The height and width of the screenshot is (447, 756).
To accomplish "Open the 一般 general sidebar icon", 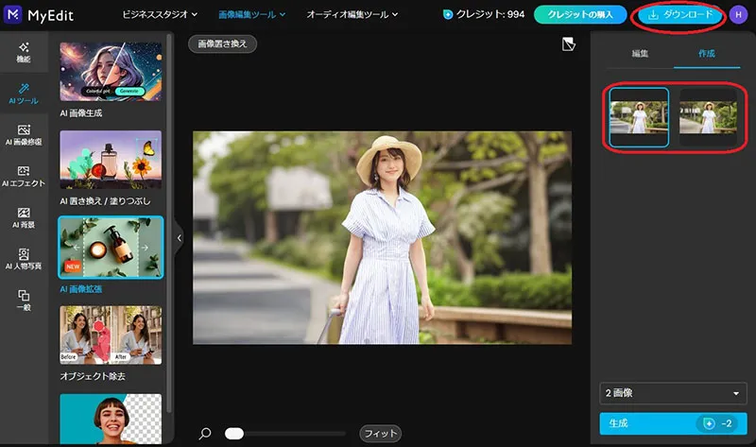I will (24, 300).
